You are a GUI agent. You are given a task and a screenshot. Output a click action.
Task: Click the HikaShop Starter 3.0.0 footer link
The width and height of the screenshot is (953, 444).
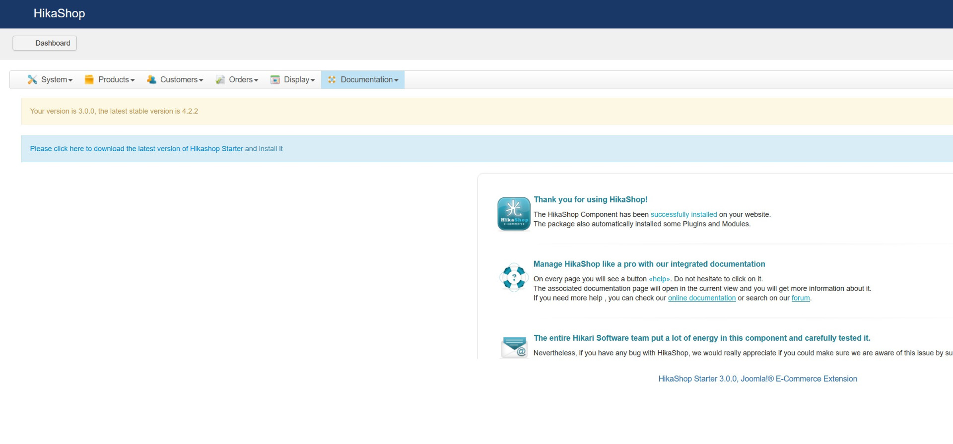tap(757, 379)
